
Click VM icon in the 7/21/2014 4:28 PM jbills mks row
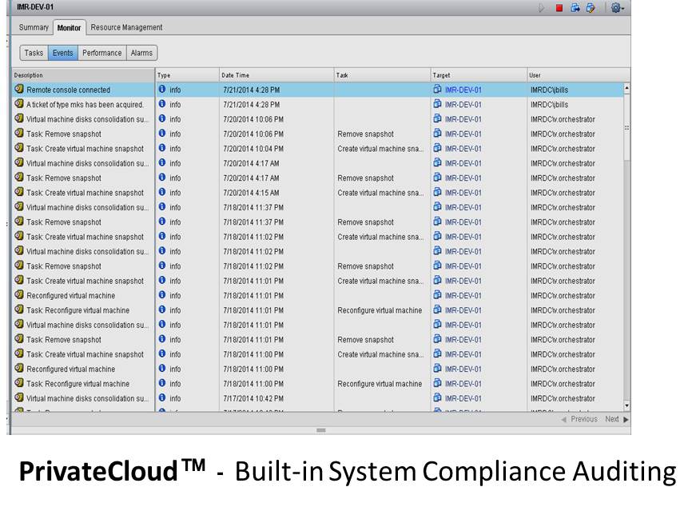[x=437, y=104]
